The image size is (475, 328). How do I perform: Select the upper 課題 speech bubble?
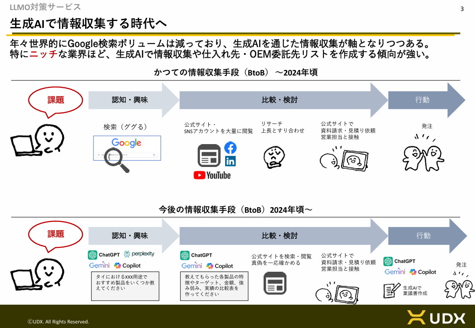pos(56,100)
